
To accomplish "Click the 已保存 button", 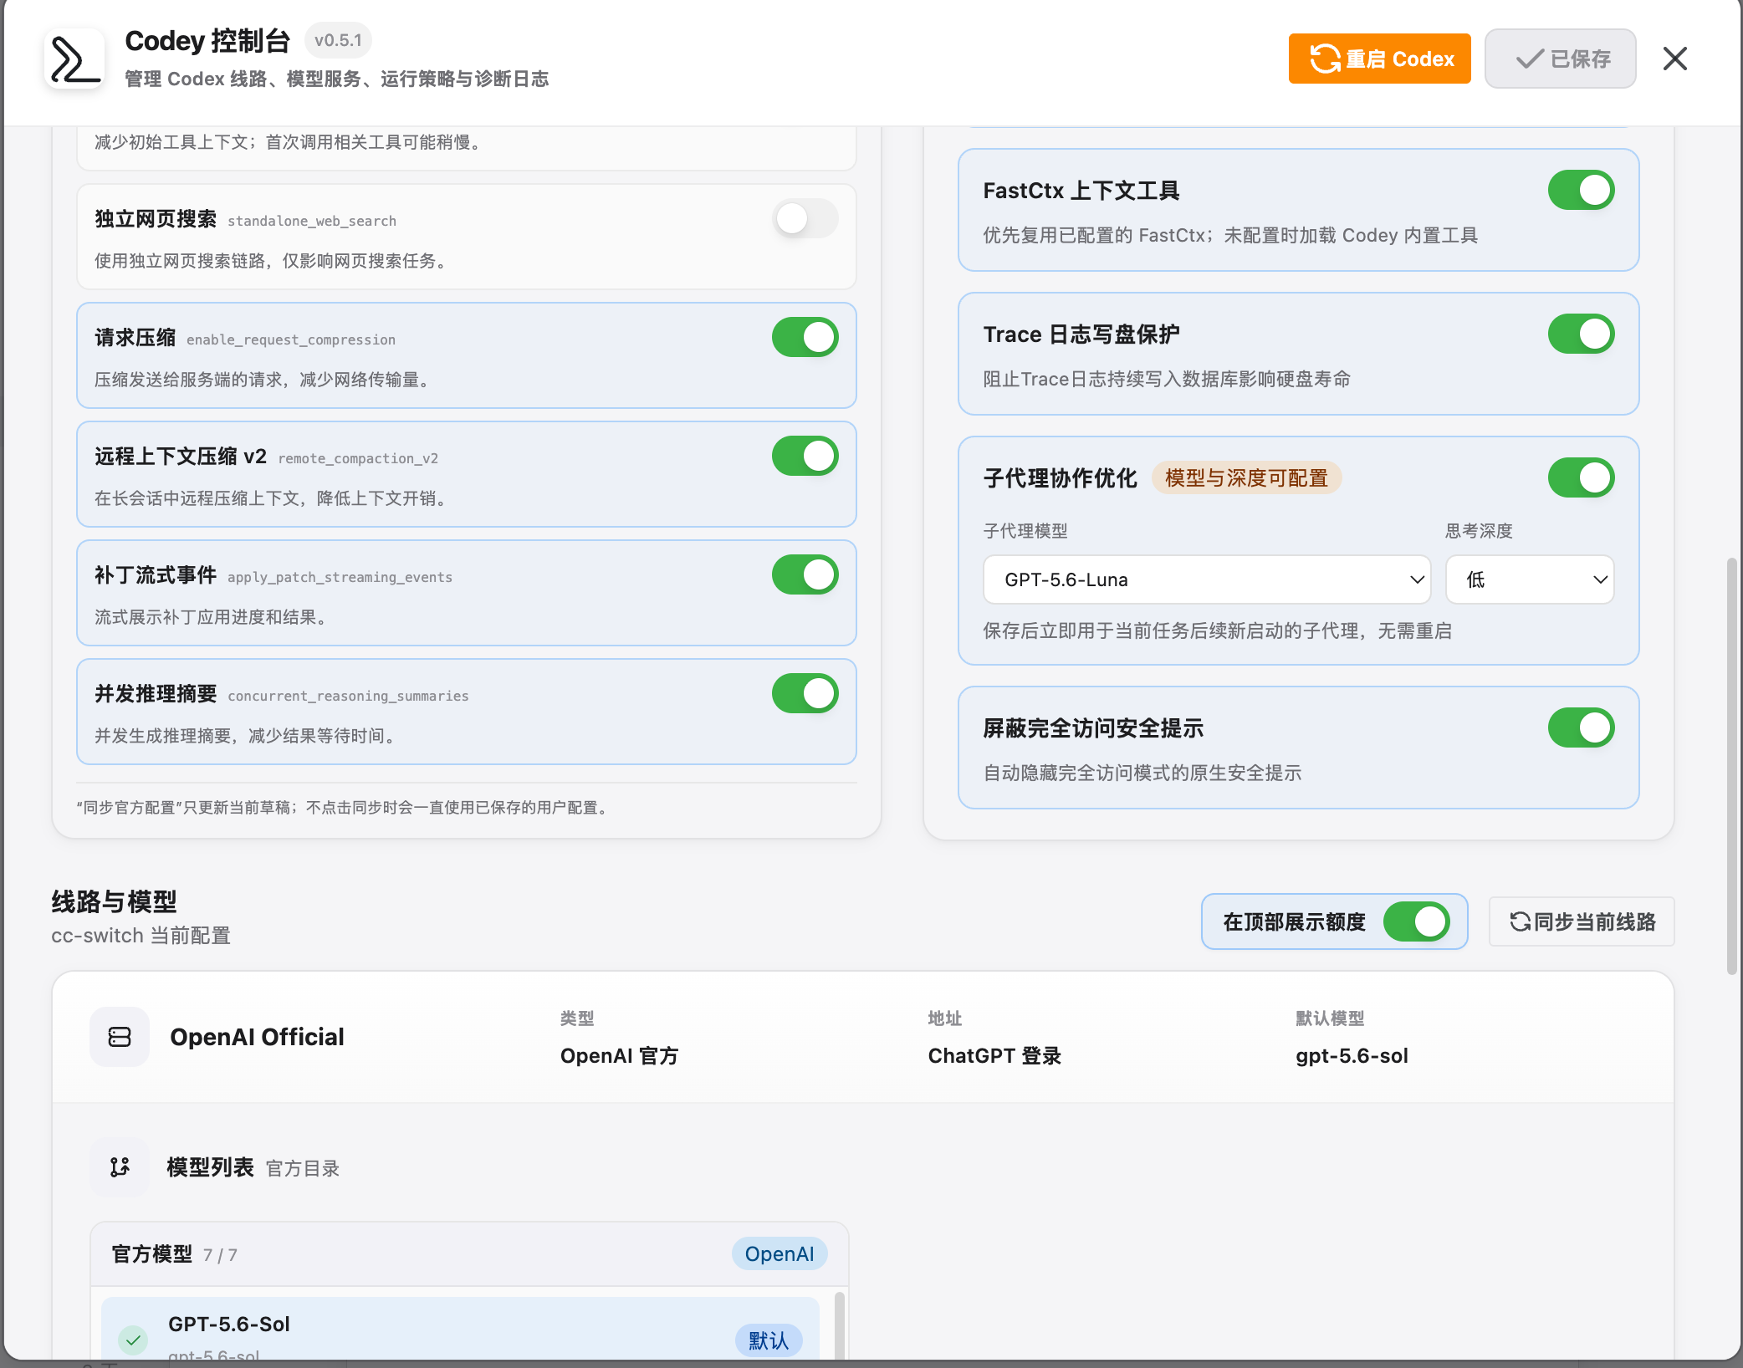I will pos(1560,59).
